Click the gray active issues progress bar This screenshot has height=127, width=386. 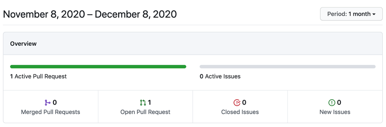pyautogui.click(x=288, y=67)
